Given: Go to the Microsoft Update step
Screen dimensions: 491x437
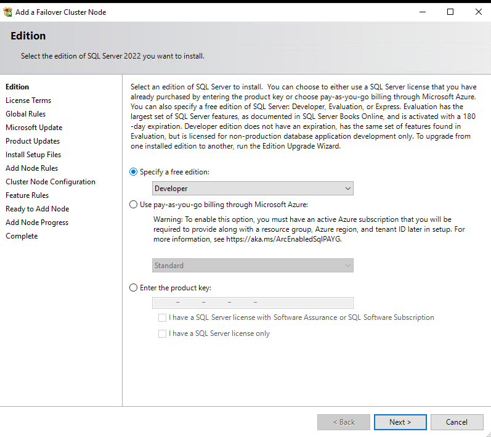Looking at the screenshot, I should 34,128.
